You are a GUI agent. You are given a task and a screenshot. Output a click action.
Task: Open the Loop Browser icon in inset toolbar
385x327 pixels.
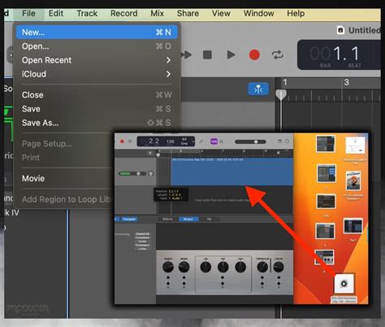(x=287, y=142)
